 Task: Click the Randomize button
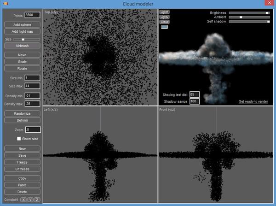tap(22, 113)
